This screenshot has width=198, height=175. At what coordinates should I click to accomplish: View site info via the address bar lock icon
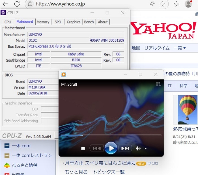[x=30, y=4]
